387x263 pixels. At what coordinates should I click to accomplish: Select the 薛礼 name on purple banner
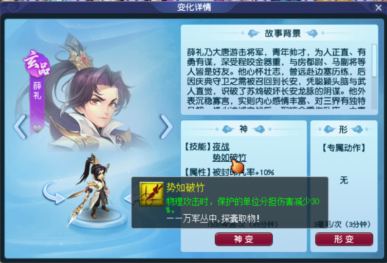point(37,91)
